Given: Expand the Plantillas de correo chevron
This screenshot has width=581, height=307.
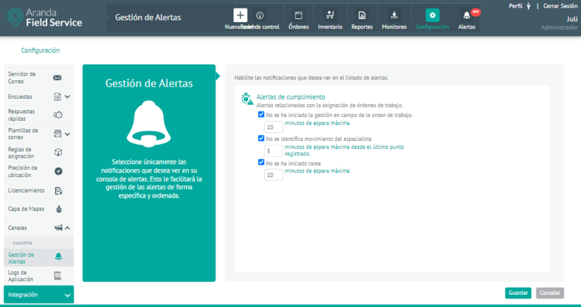Looking at the screenshot, I should [x=67, y=134].
